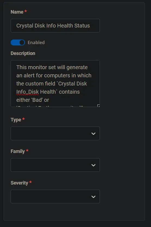Click the Description field label
The width and height of the screenshot is (151, 227).
coord(23,53)
